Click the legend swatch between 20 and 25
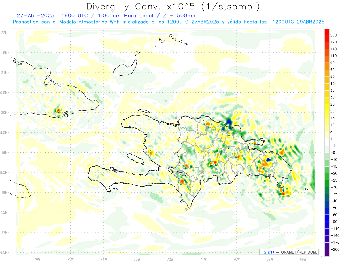Screen dimensions: 340x263 [x=327, y=108]
